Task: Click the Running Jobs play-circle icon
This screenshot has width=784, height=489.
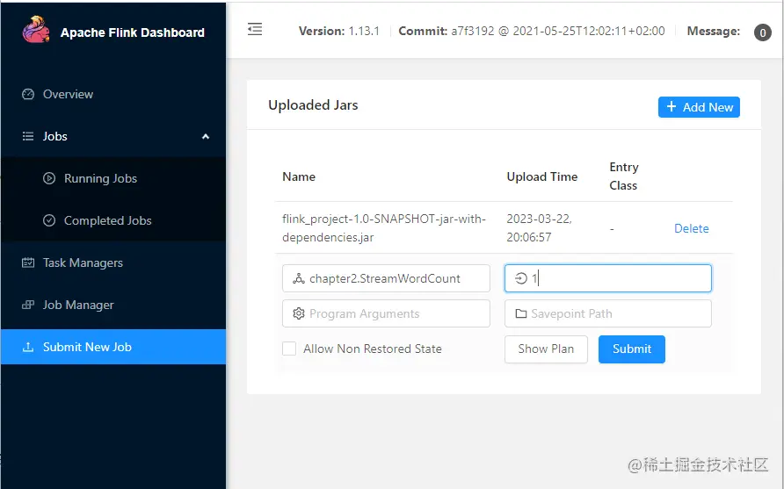Action: coord(49,178)
